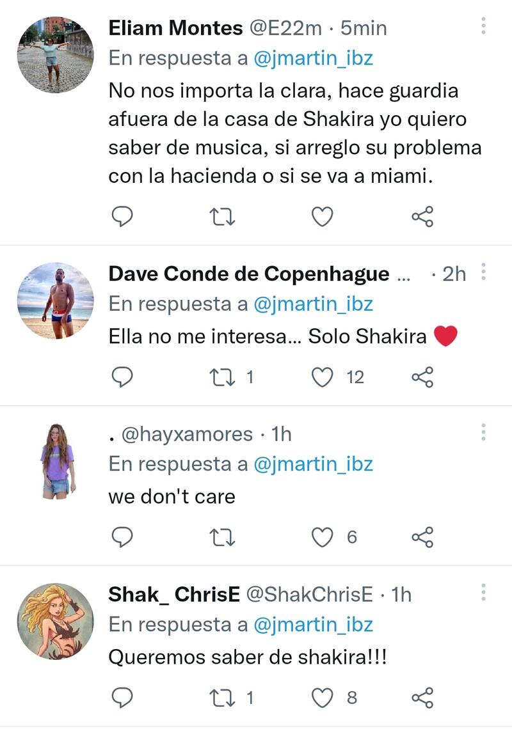Share Dave Conde de Copenhague's tweet
This screenshot has width=512, height=729.
(x=422, y=377)
